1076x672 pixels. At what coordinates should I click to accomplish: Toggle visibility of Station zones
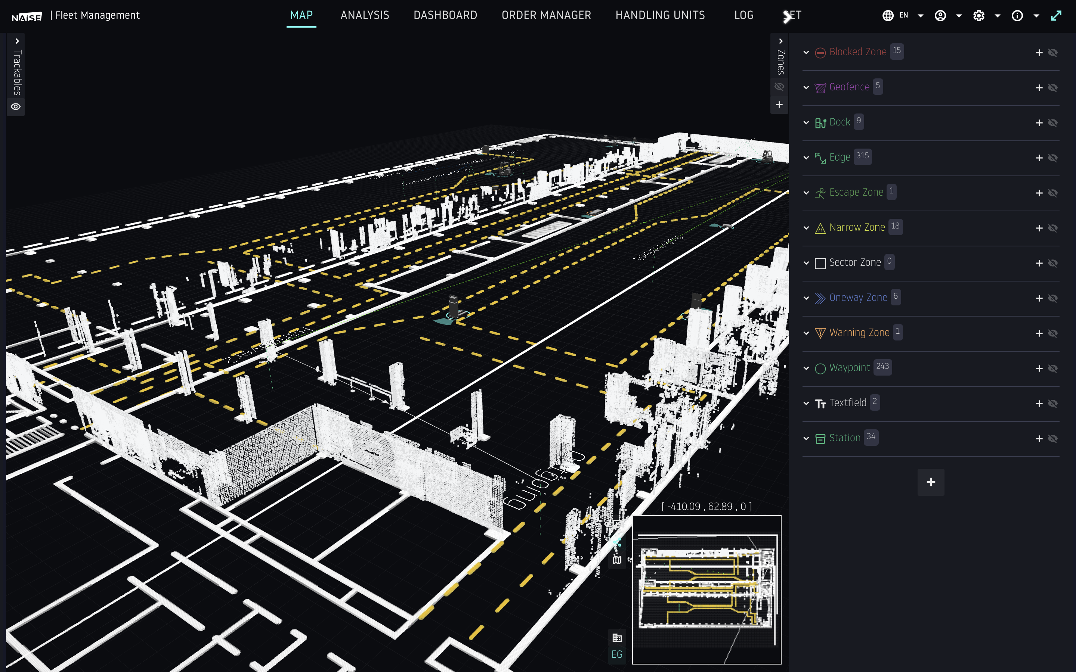(x=1052, y=439)
